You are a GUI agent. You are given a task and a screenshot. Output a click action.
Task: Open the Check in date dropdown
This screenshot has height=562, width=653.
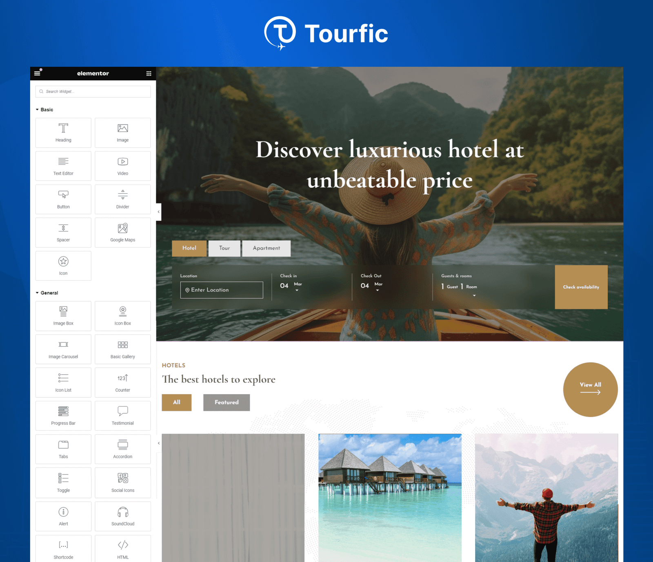click(297, 290)
